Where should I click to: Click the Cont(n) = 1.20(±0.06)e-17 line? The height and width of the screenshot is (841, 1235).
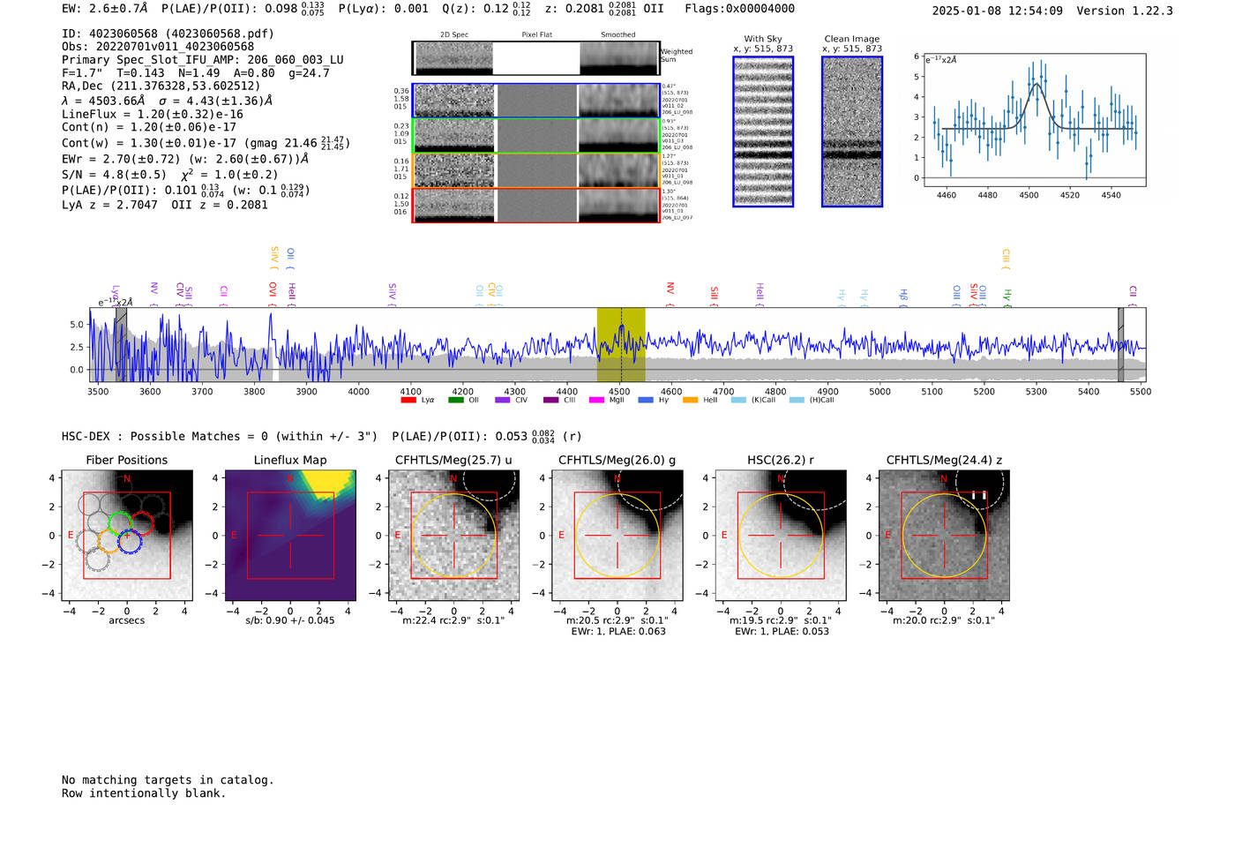149,127
